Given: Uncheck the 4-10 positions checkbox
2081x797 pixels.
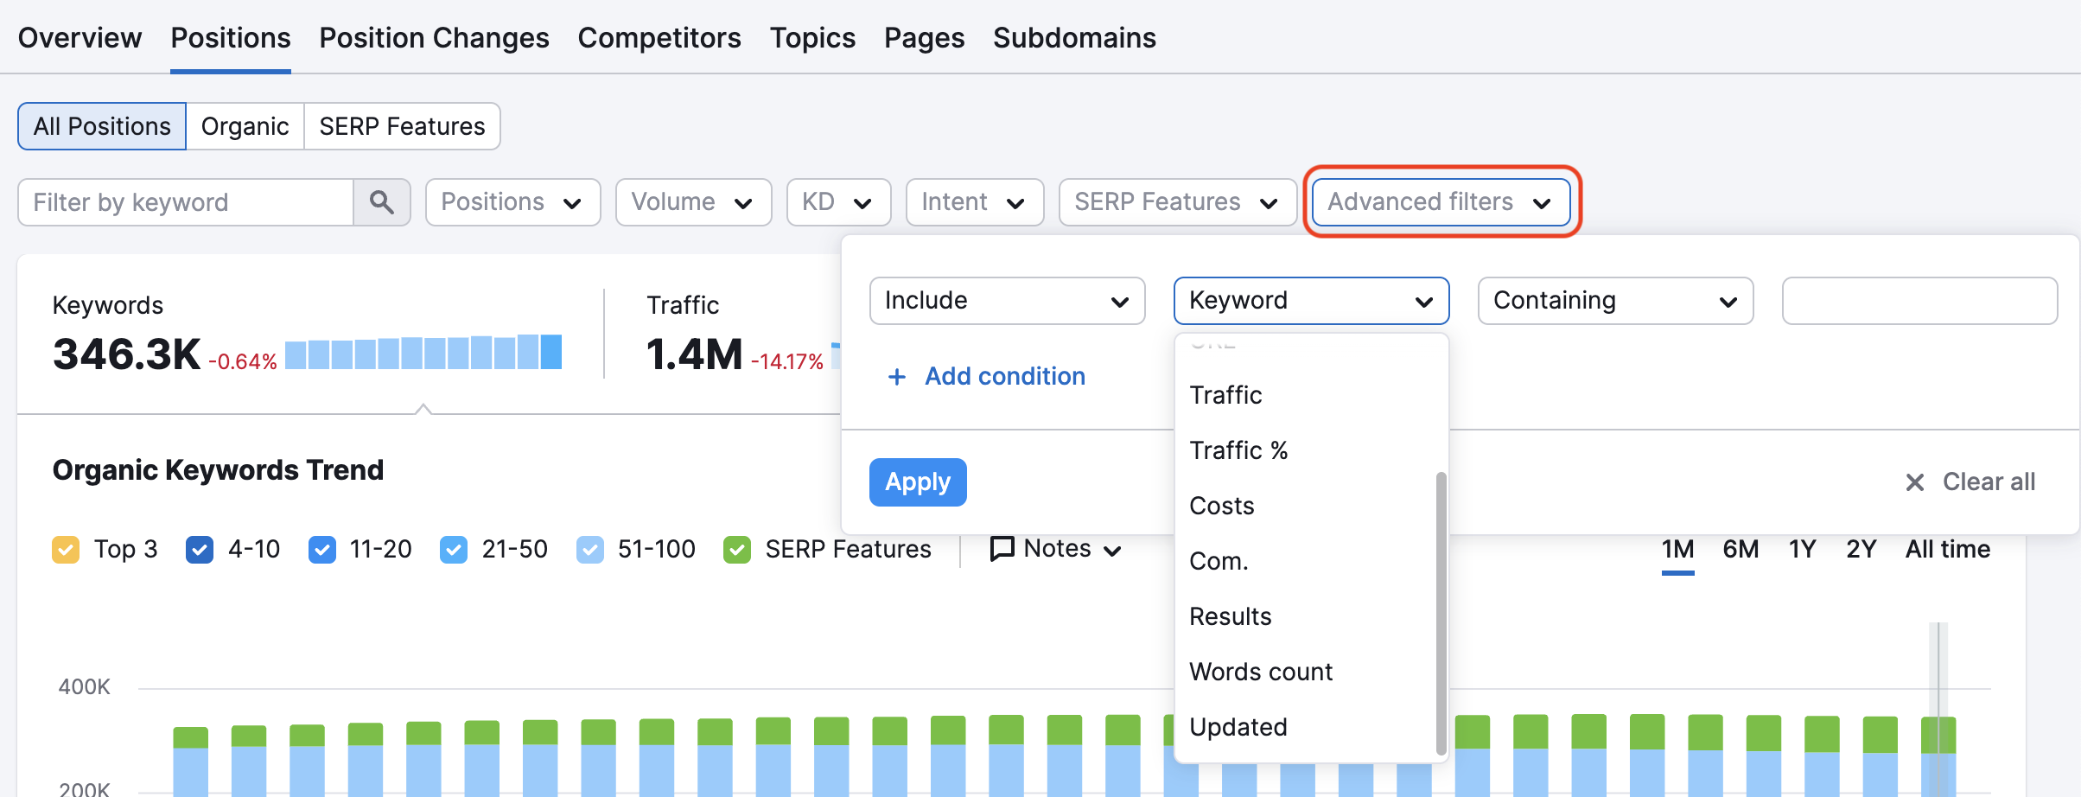Looking at the screenshot, I should (x=200, y=549).
